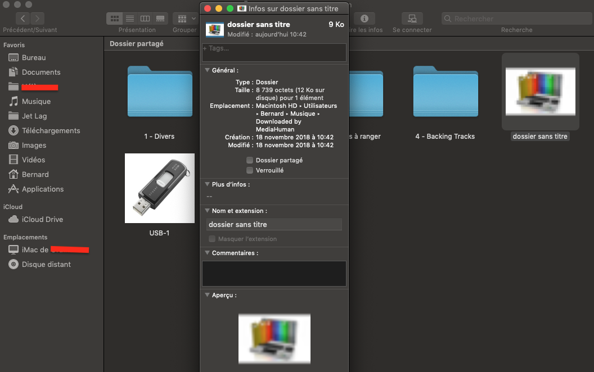Image resolution: width=594 pixels, height=372 pixels.
Task: Collapse the Commentaires section
Action: [207, 253]
